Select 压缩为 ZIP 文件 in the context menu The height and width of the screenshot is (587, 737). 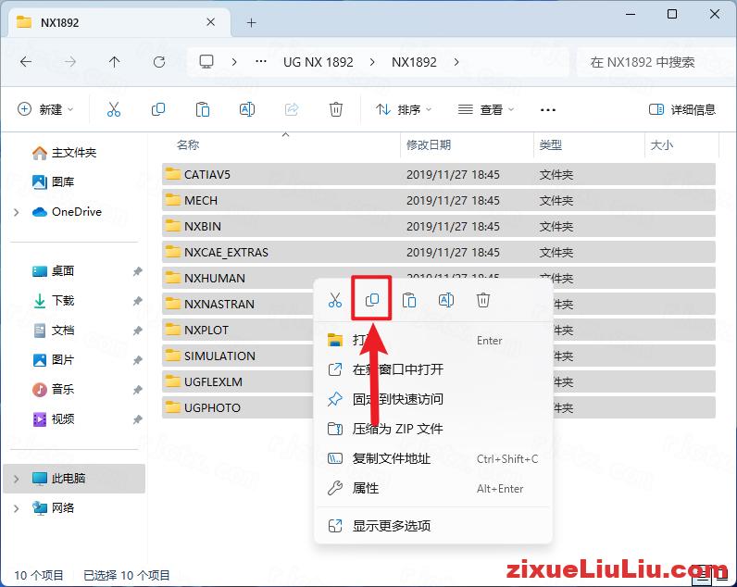[432, 429]
